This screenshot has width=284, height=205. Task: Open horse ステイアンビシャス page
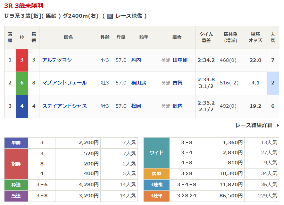[65, 106]
